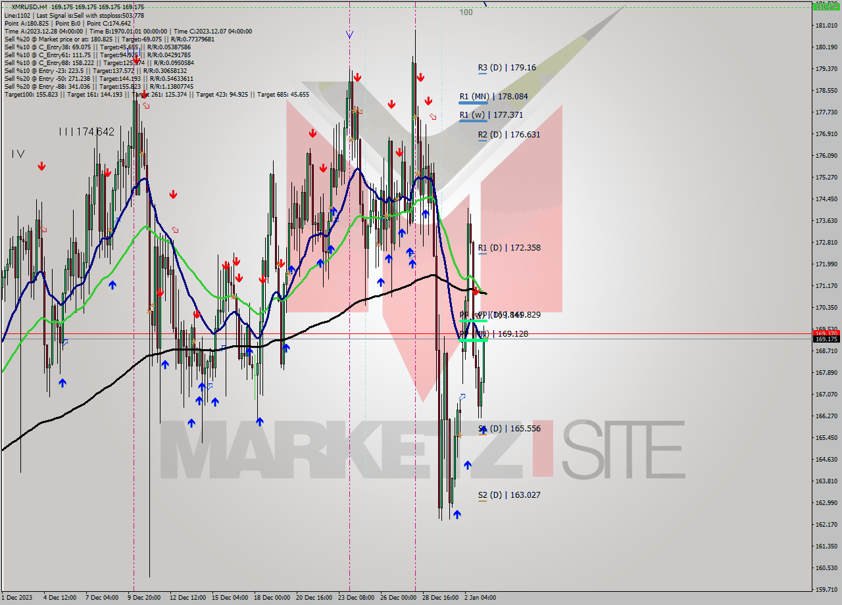The image size is (842, 605).
Task: Click the 'Sell %20 @ Entry -88: 341.036' line
Action: tap(99, 86)
